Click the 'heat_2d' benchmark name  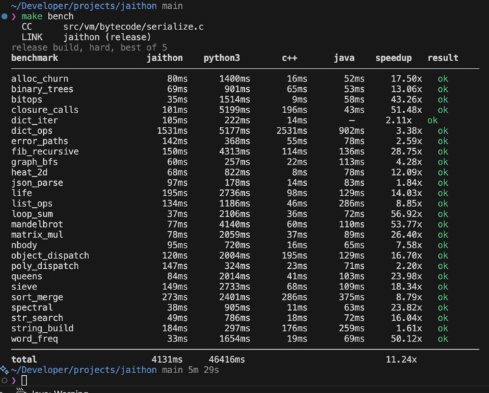tap(29, 172)
